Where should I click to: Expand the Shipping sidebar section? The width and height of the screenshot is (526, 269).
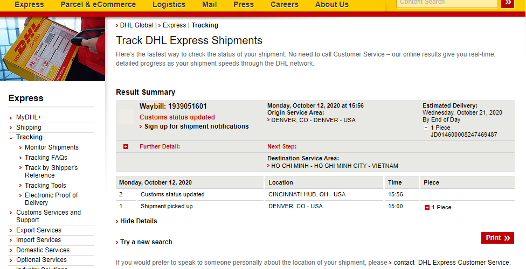pyautogui.click(x=29, y=128)
